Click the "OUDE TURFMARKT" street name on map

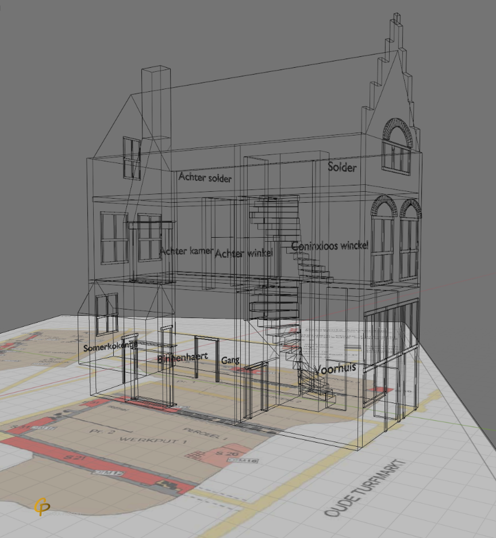tap(366, 488)
